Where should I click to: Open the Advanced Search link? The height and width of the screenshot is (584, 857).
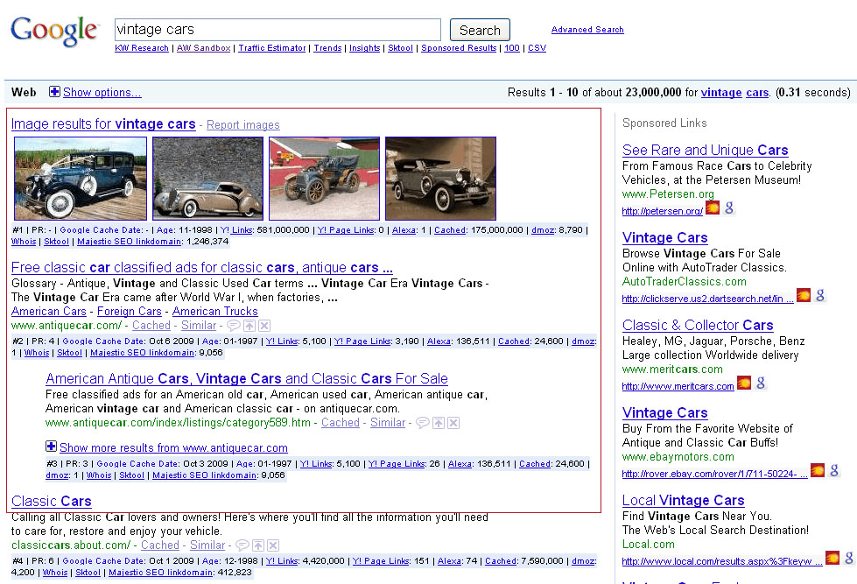coord(587,30)
